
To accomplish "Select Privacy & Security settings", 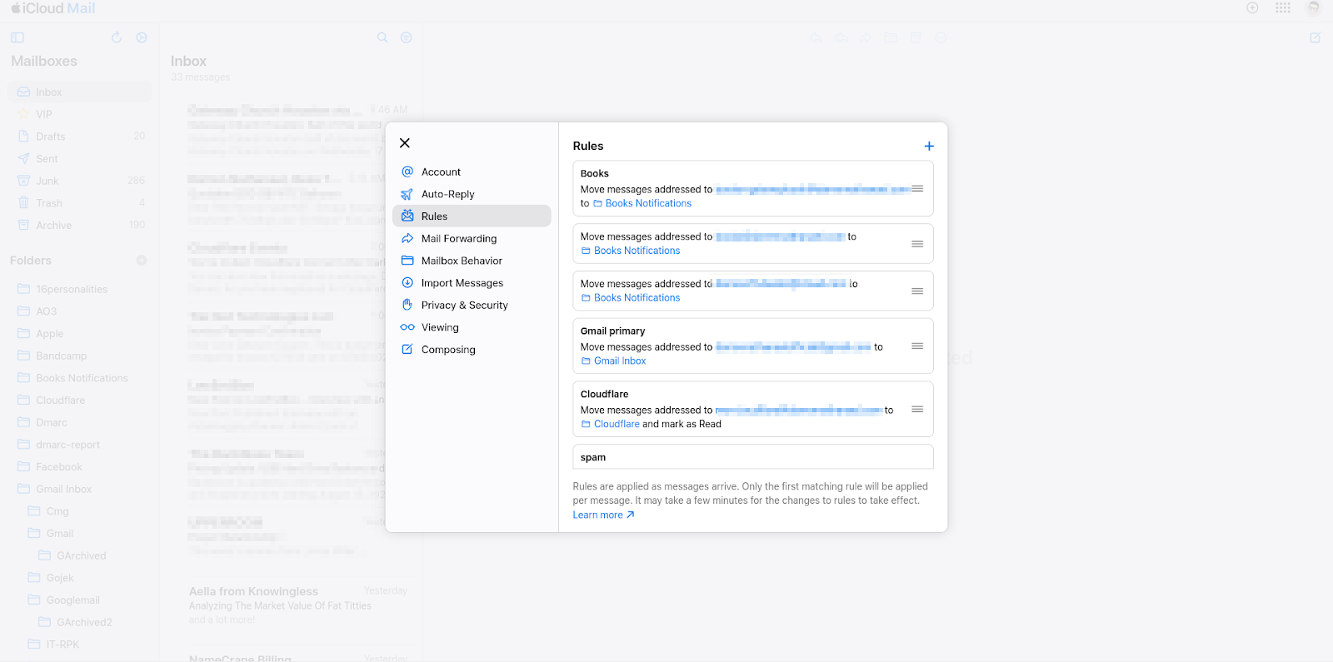I will point(464,306).
